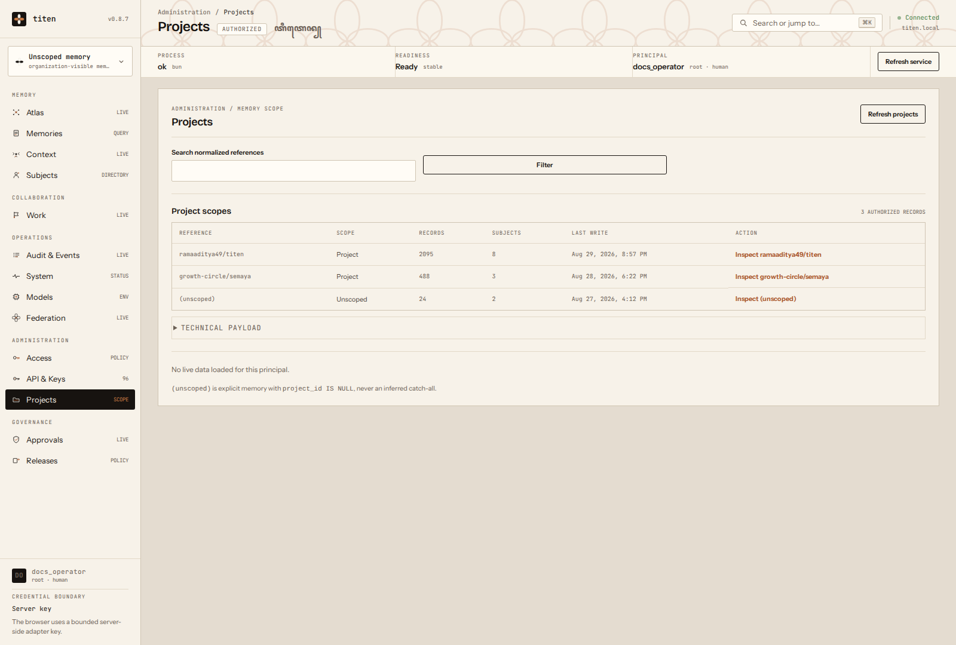Open the Unscoped memory scope dropdown

pyautogui.click(x=70, y=61)
